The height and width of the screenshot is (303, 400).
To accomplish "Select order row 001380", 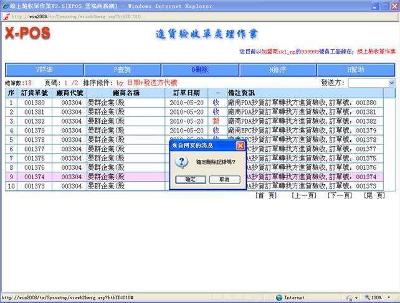I will pyautogui.click(x=34, y=103).
